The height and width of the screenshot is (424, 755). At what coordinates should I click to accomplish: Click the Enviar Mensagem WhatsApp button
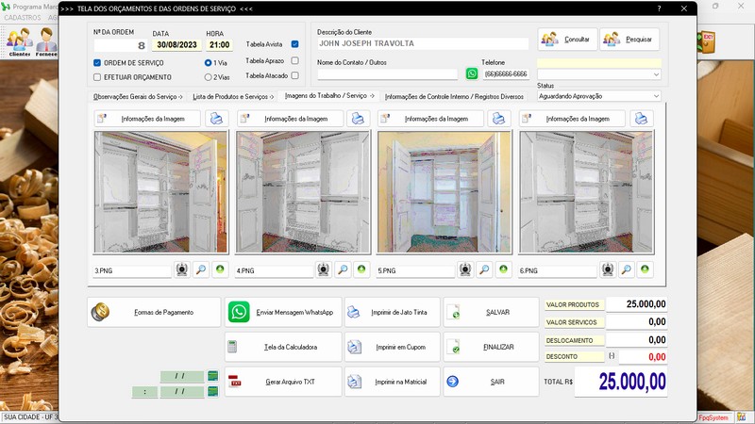pos(281,312)
